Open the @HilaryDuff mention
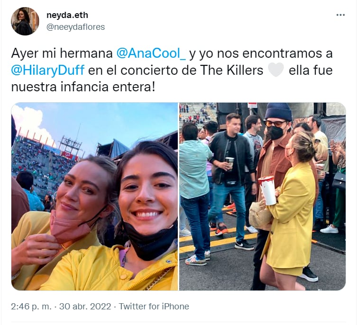Screen dimensions: 357x325 click(x=48, y=70)
